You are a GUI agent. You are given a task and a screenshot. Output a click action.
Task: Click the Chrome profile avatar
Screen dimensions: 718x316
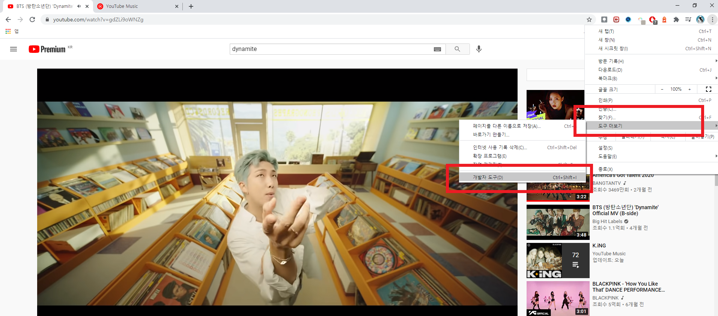[x=700, y=19]
